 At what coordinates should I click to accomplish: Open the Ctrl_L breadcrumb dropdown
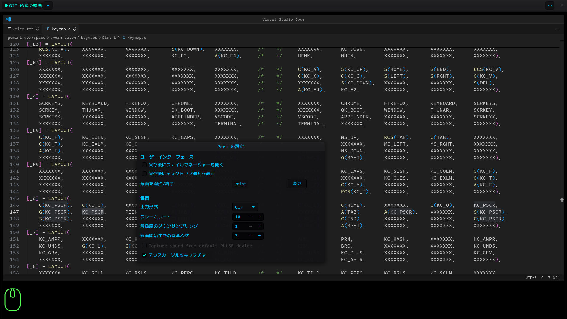pos(109,38)
